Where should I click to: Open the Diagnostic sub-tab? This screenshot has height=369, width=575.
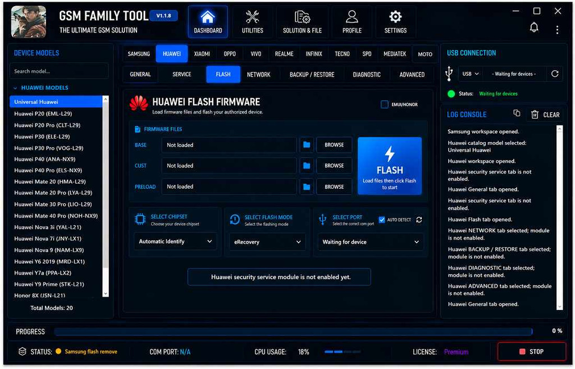367,75
